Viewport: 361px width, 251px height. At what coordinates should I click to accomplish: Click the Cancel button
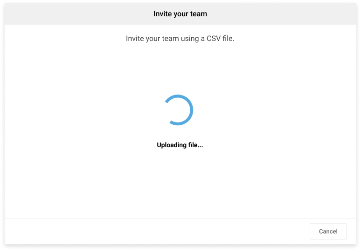click(328, 231)
